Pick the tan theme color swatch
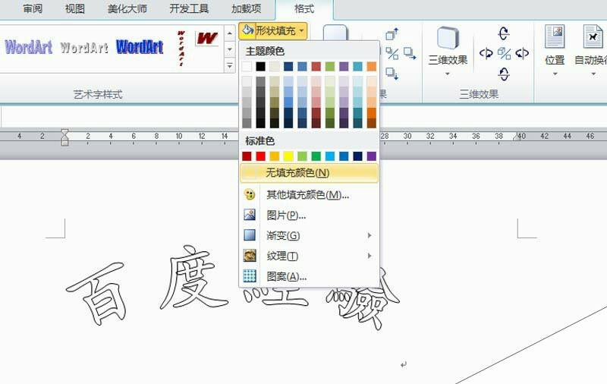 tap(275, 67)
